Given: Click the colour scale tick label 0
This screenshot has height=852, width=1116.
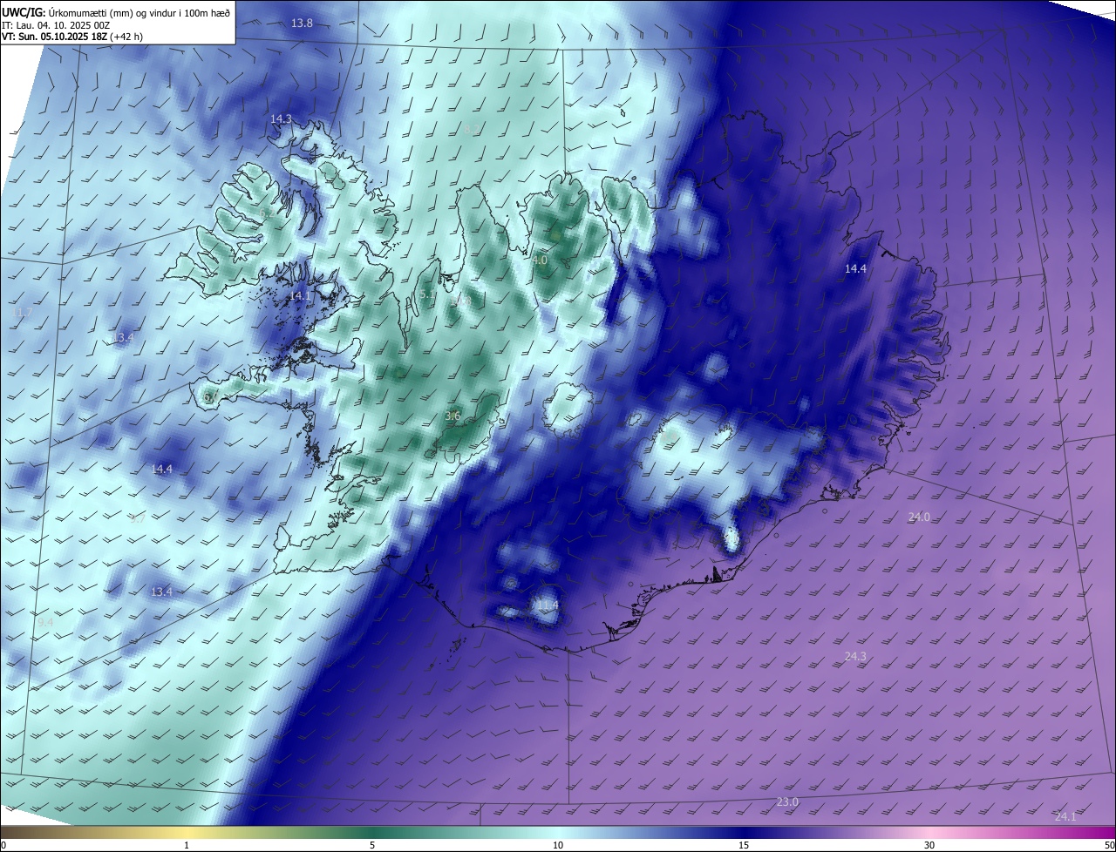Looking at the screenshot, I should click(3, 845).
